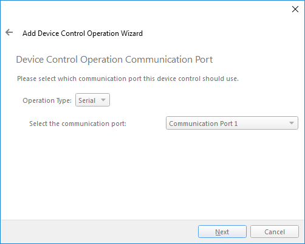Click the 'Device Control Operation Communication Port' heading
The width and height of the screenshot is (305, 244).
[x=114, y=60]
